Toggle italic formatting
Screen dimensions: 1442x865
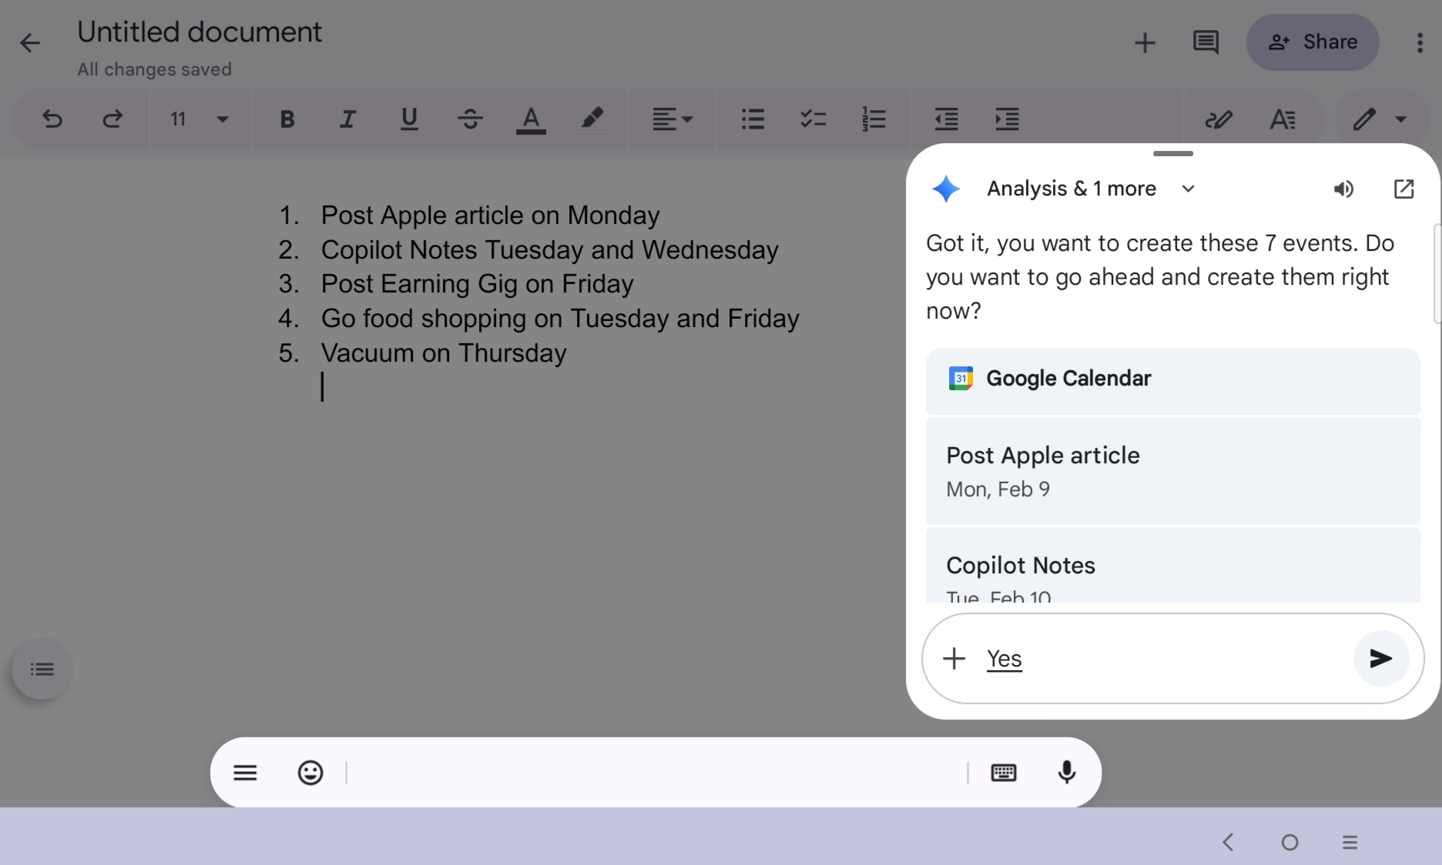click(x=347, y=119)
